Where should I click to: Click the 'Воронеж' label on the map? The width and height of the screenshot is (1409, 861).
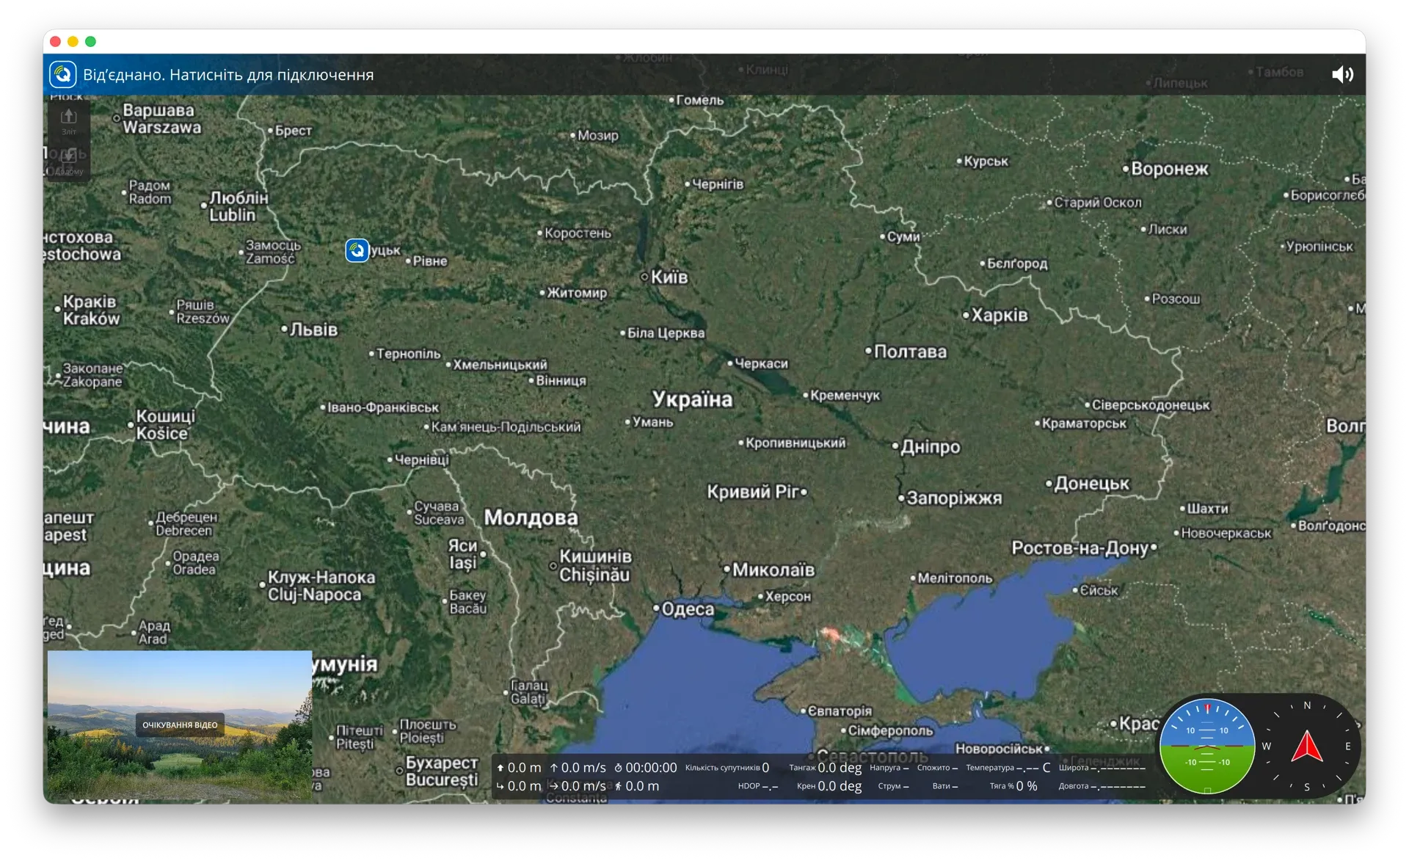pos(1169,168)
